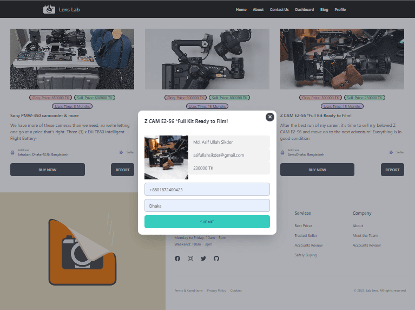Click the price field 230000 TK
Viewport: 415px width, 310px height.
point(229,168)
